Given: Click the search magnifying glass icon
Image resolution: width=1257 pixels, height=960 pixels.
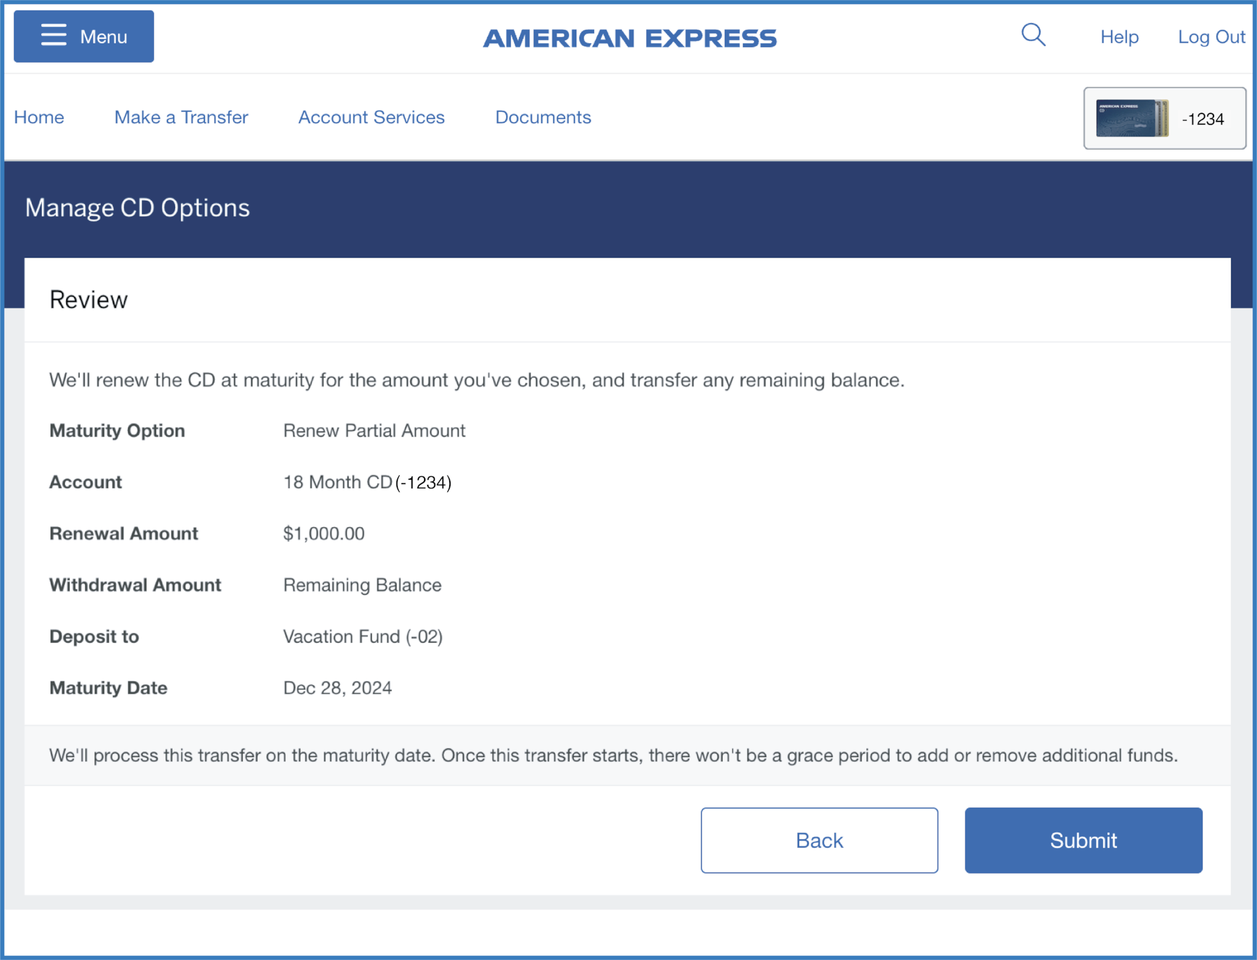Looking at the screenshot, I should (1033, 35).
